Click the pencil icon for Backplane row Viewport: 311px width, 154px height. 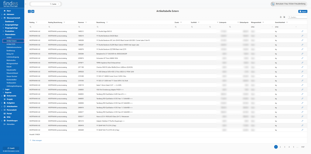302,54
